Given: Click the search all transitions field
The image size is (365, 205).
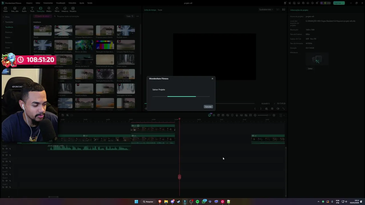Looking at the screenshot, I should [x=88, y=16].
